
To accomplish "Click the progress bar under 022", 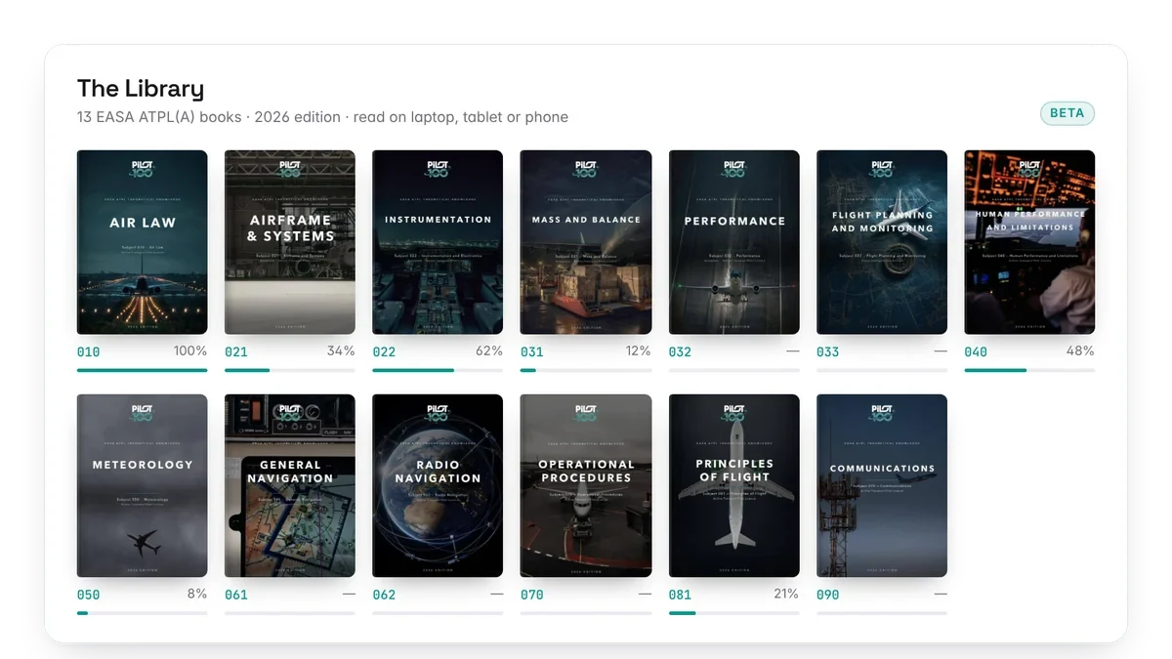I will pyautogui.click(x=438, y=370).
